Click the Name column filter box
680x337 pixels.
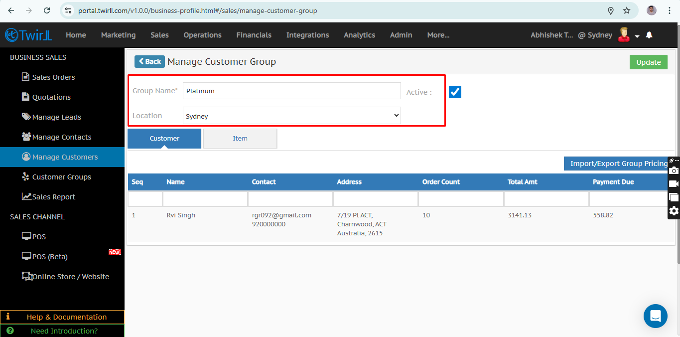[205, 199]
